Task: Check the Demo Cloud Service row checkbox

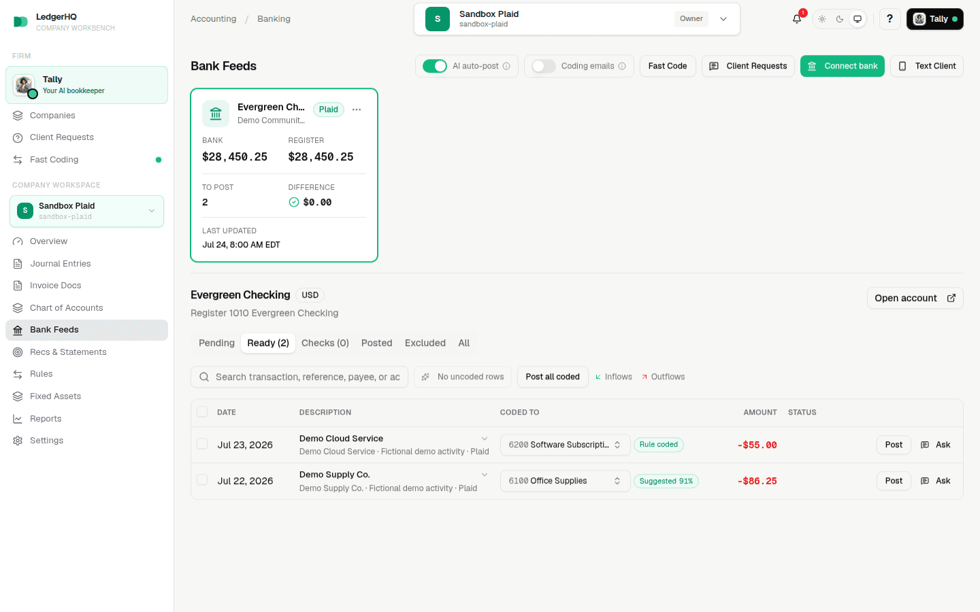Action: (202, 444)
